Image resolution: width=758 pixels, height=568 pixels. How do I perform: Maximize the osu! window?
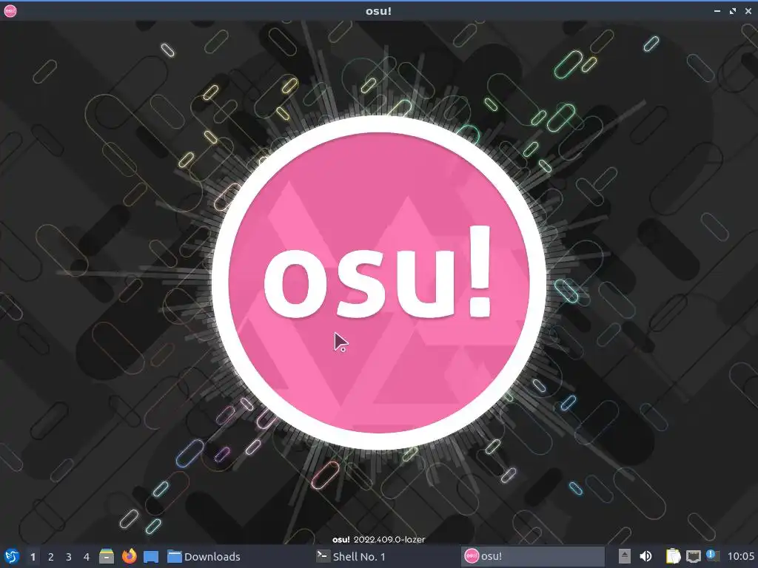tap(733, 10)
